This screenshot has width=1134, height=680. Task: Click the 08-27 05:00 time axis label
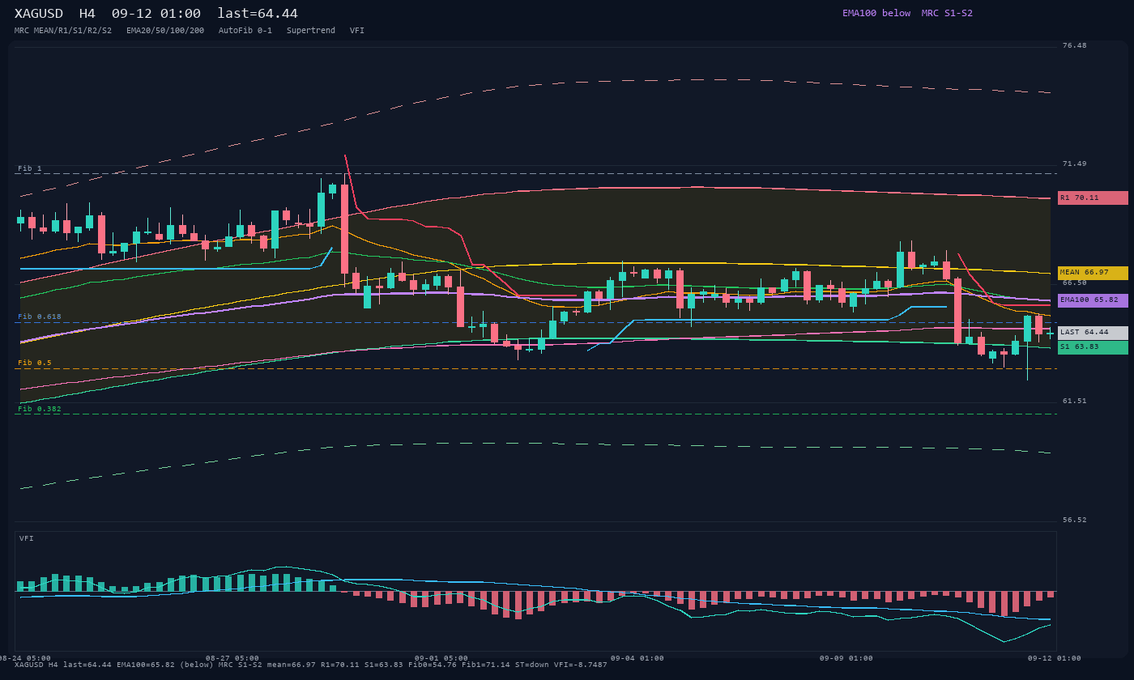[232, 658]
